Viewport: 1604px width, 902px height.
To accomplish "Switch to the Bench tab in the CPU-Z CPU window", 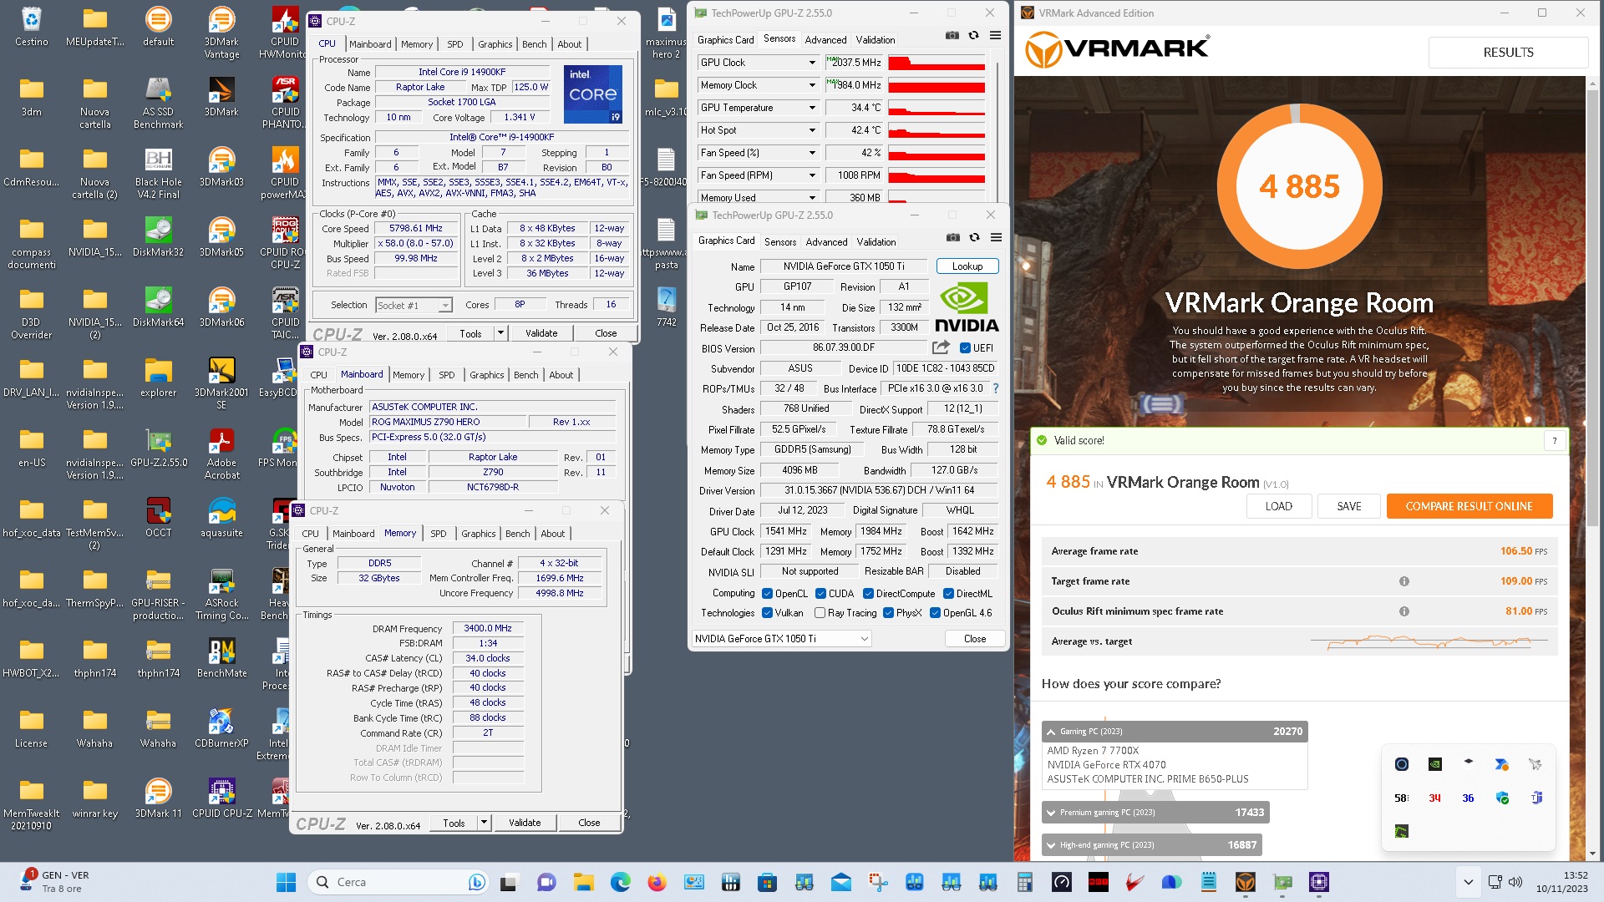I will coord(535,44).
